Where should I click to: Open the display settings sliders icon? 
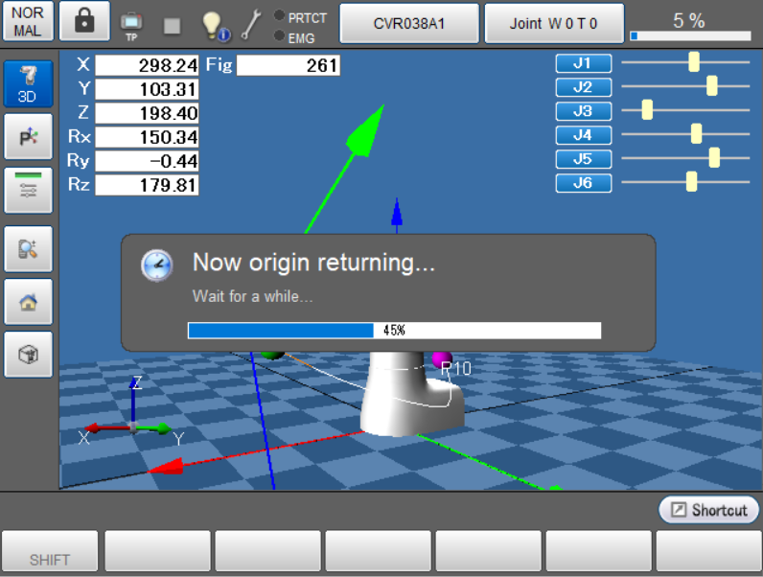pos(28,189)
